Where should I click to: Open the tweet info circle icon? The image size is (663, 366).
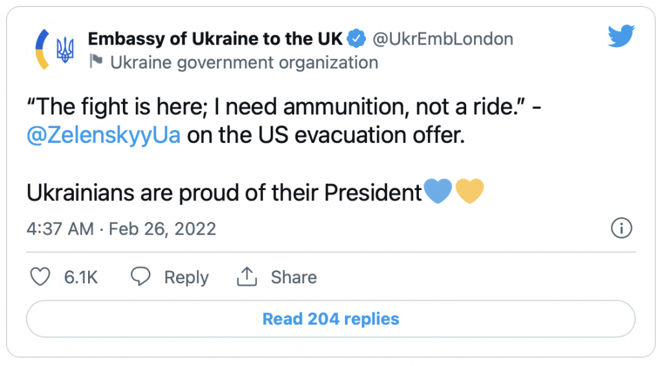tap(622, 228)
